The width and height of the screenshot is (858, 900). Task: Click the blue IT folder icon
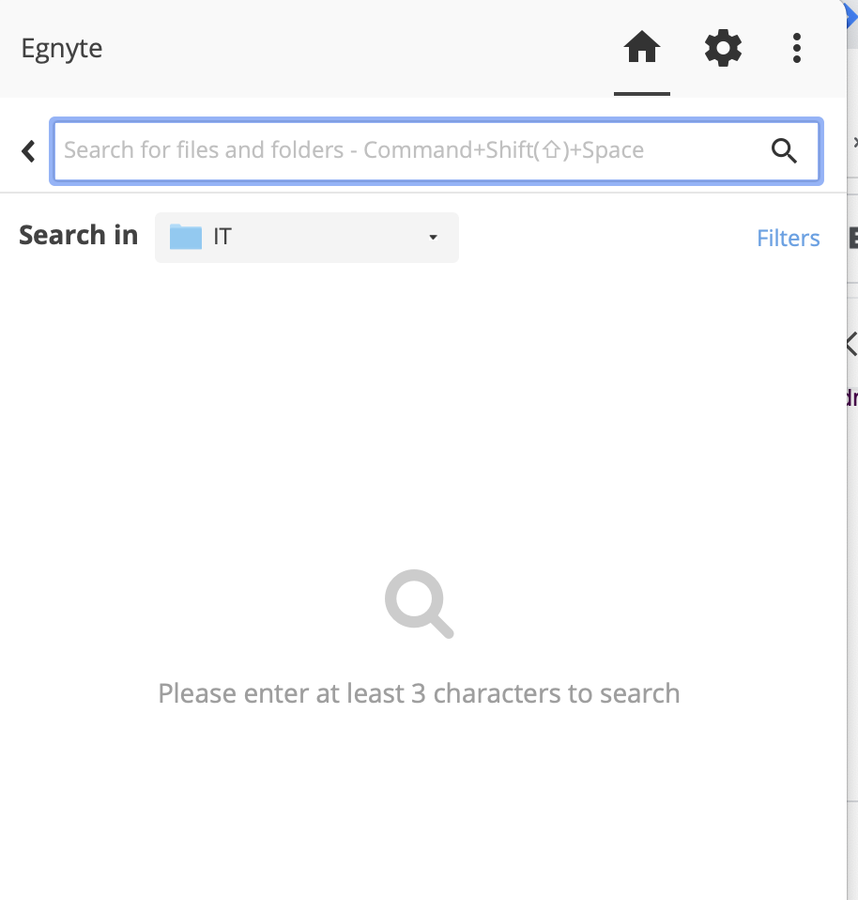click(x=186, y=237)
